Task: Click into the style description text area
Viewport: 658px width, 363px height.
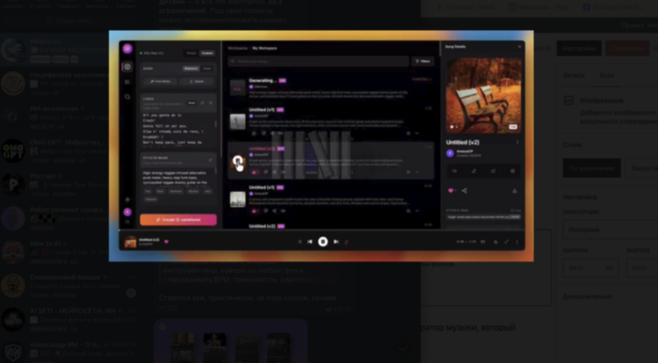Action: click(178, 178)
